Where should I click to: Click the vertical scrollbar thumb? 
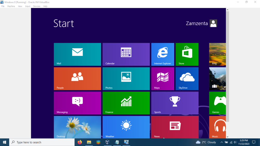227,67
